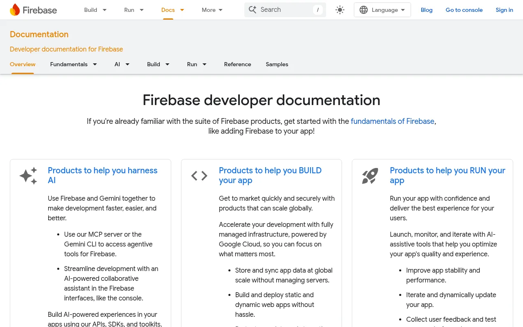The image size is (523, 327).
Task: Select the Overview tab
Action: pyautogui.click(x=22, y=64)
